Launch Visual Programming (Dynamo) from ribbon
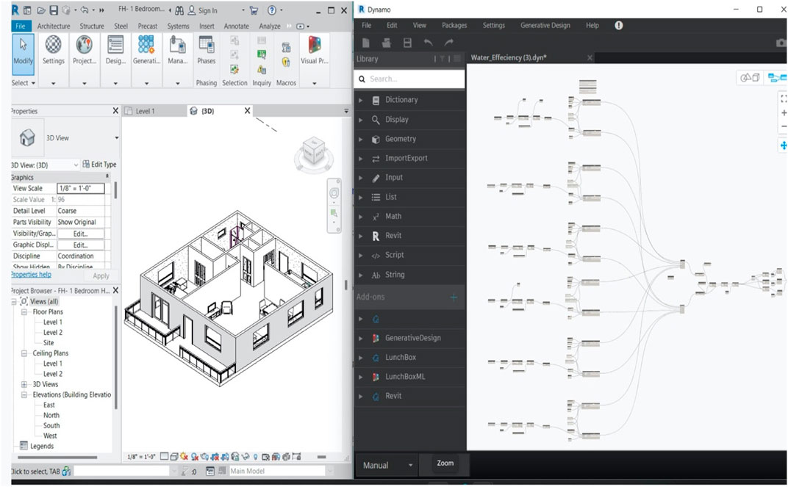This screenshot has height=487, width=788. 314,51
